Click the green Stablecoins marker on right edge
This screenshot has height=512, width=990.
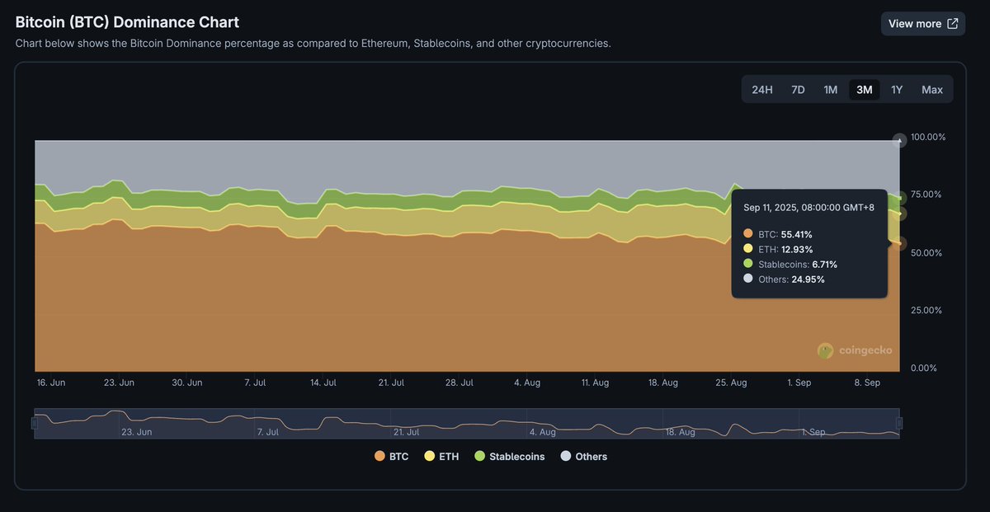point(901,198)
